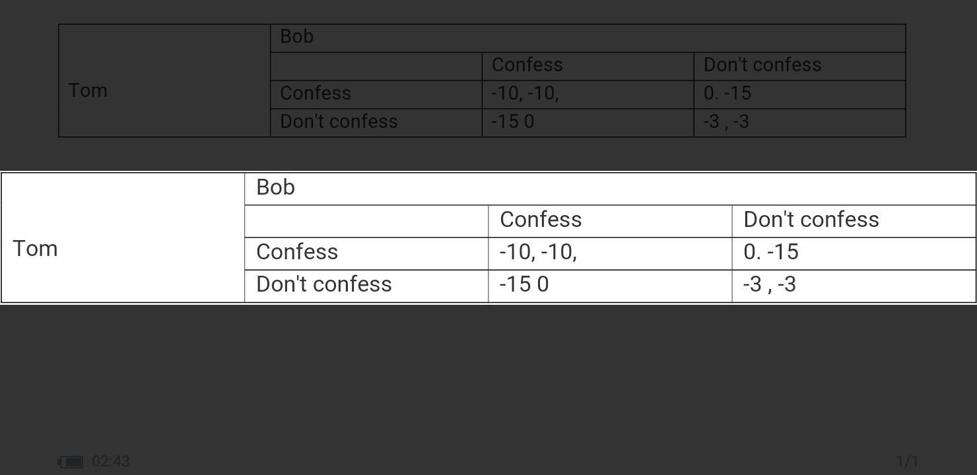
Task: Select the Bob header in zoomed table
Action: [x=610, y=189]
